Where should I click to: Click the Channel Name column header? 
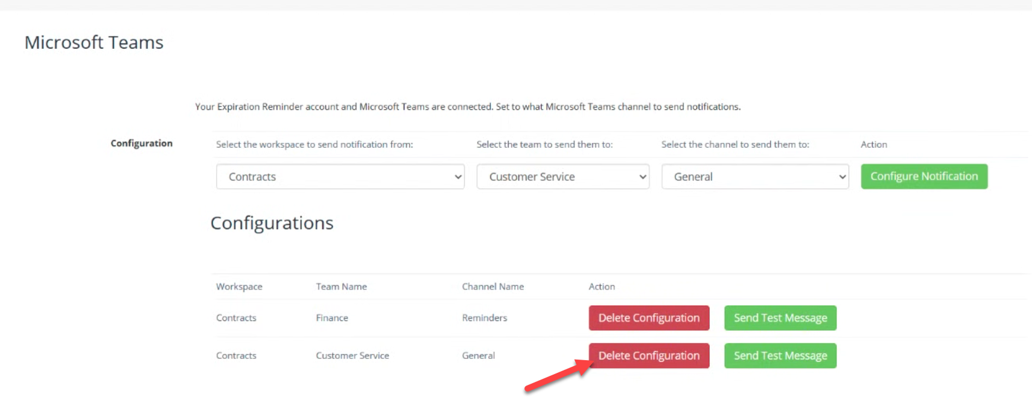coord(493,287)
